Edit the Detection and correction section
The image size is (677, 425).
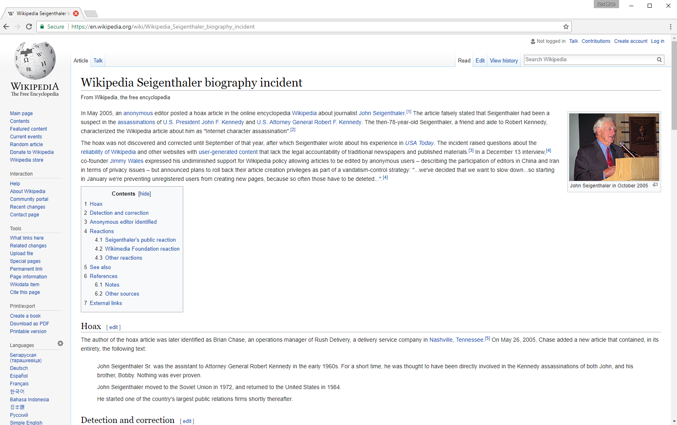[187, 421]
